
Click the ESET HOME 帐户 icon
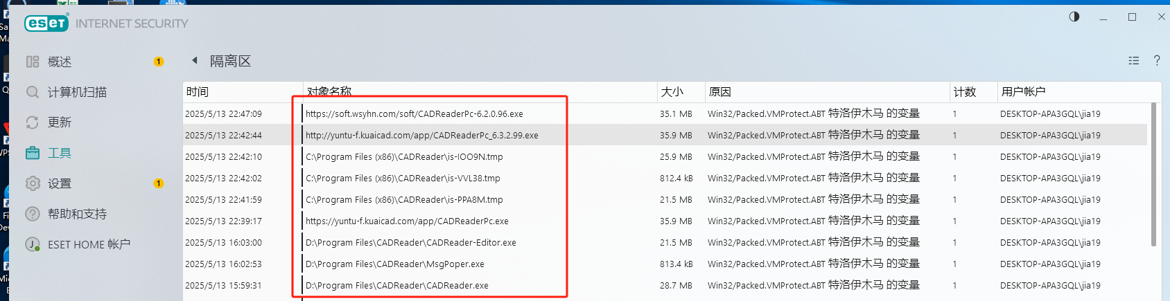[33, 244]
